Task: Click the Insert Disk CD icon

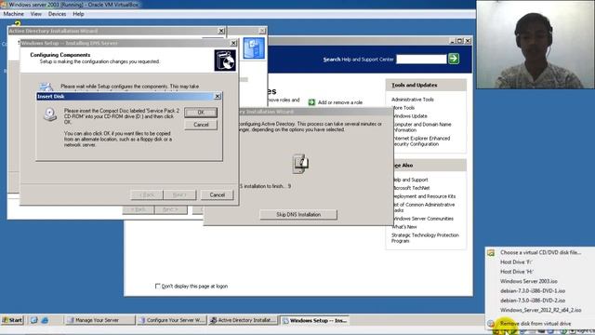Action: coord(49,114)
